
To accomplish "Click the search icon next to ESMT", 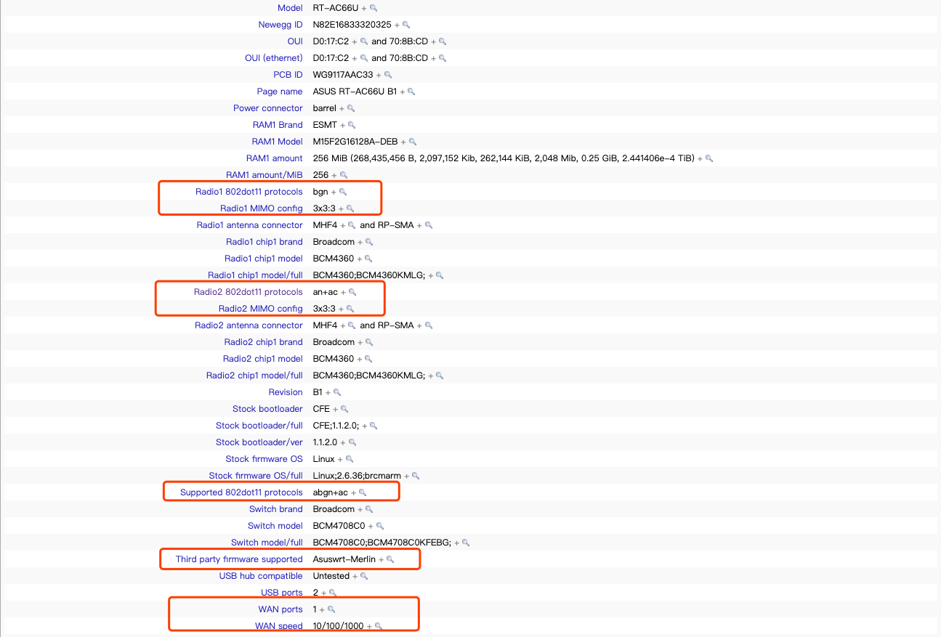I will [x=352, y=125].
